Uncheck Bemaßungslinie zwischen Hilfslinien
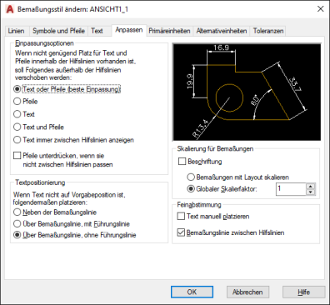This screenshot has height=305, width=330. click(x=181, y=232)
